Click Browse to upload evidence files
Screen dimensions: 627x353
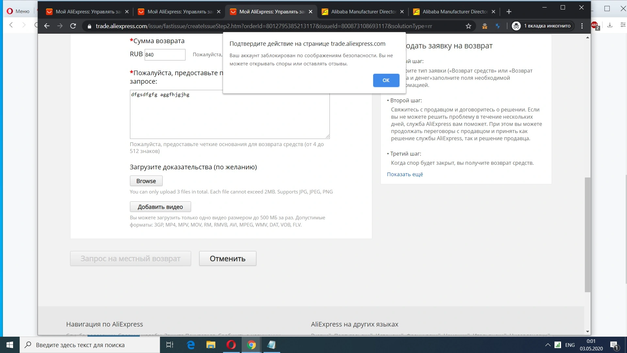(x=146, y=181)
